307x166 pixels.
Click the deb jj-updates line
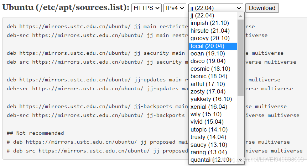click(x=144, y=80)
